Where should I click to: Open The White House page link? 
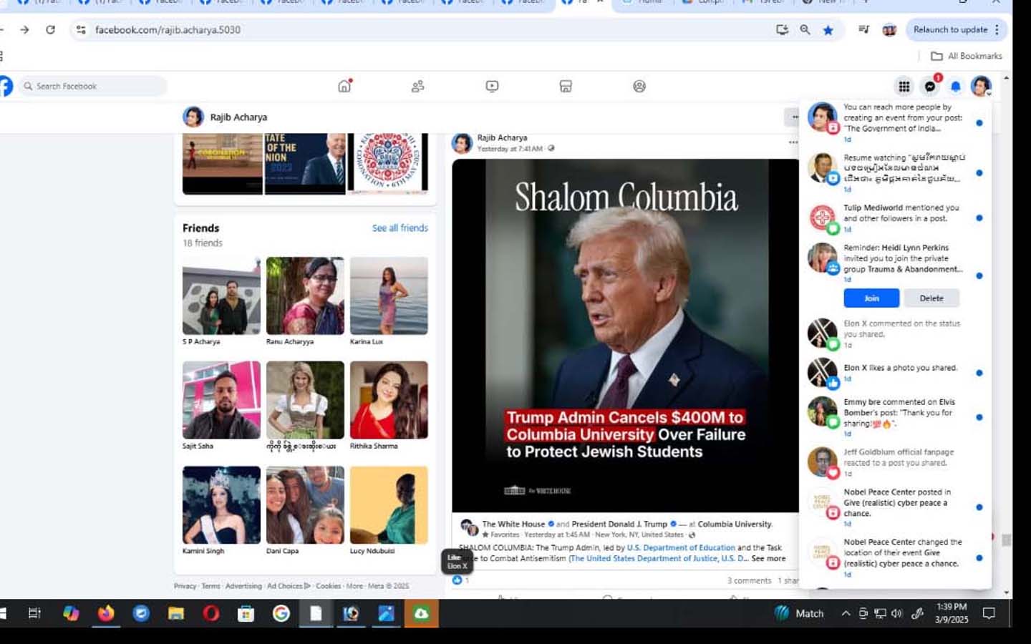pos(513,524)
